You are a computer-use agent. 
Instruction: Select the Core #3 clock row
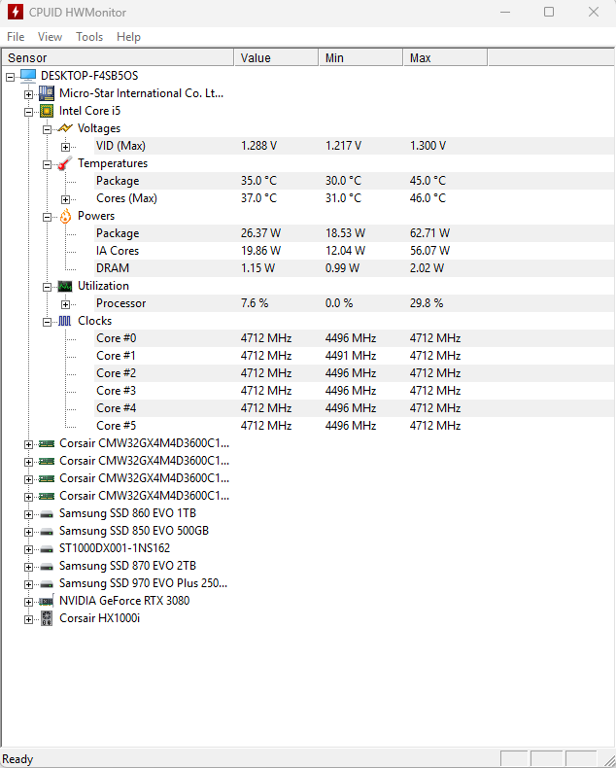(116, 391)
